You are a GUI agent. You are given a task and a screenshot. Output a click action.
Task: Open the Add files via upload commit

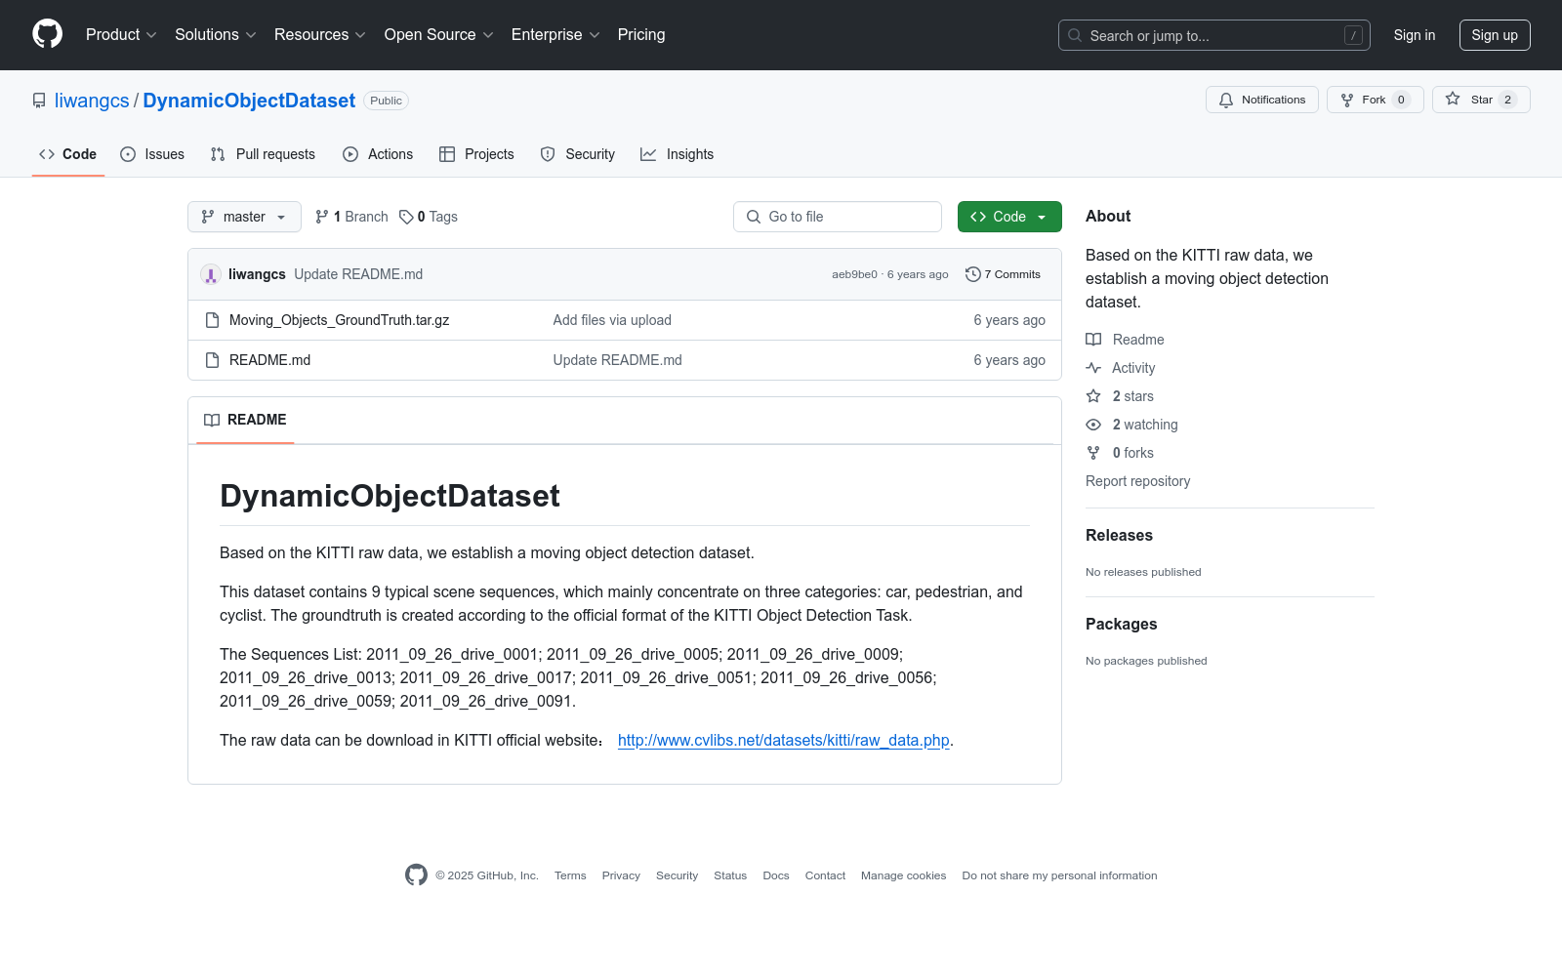[612, 320]
